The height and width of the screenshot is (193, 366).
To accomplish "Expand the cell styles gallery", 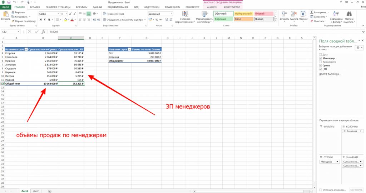I will pos(276,20).
